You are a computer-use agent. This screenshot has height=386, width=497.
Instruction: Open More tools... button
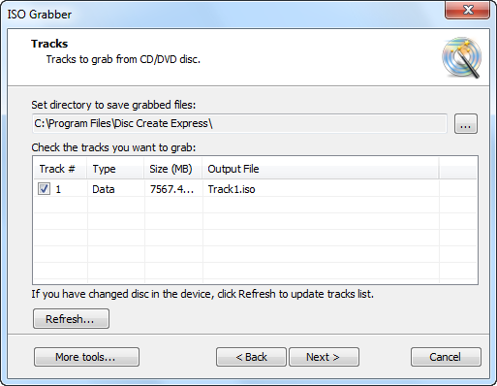(86, 357)
